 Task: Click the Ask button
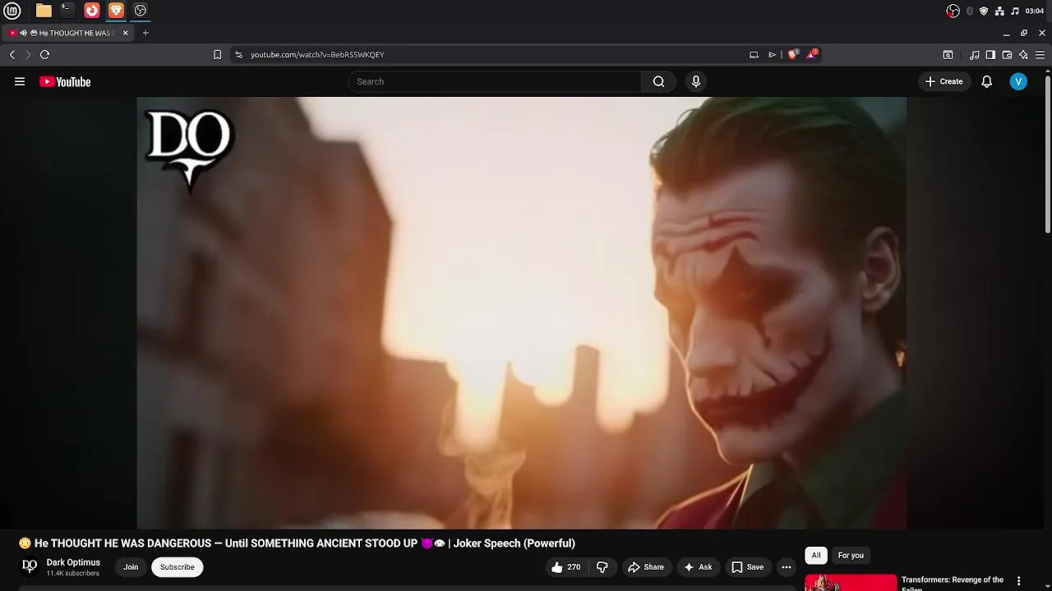698,567
